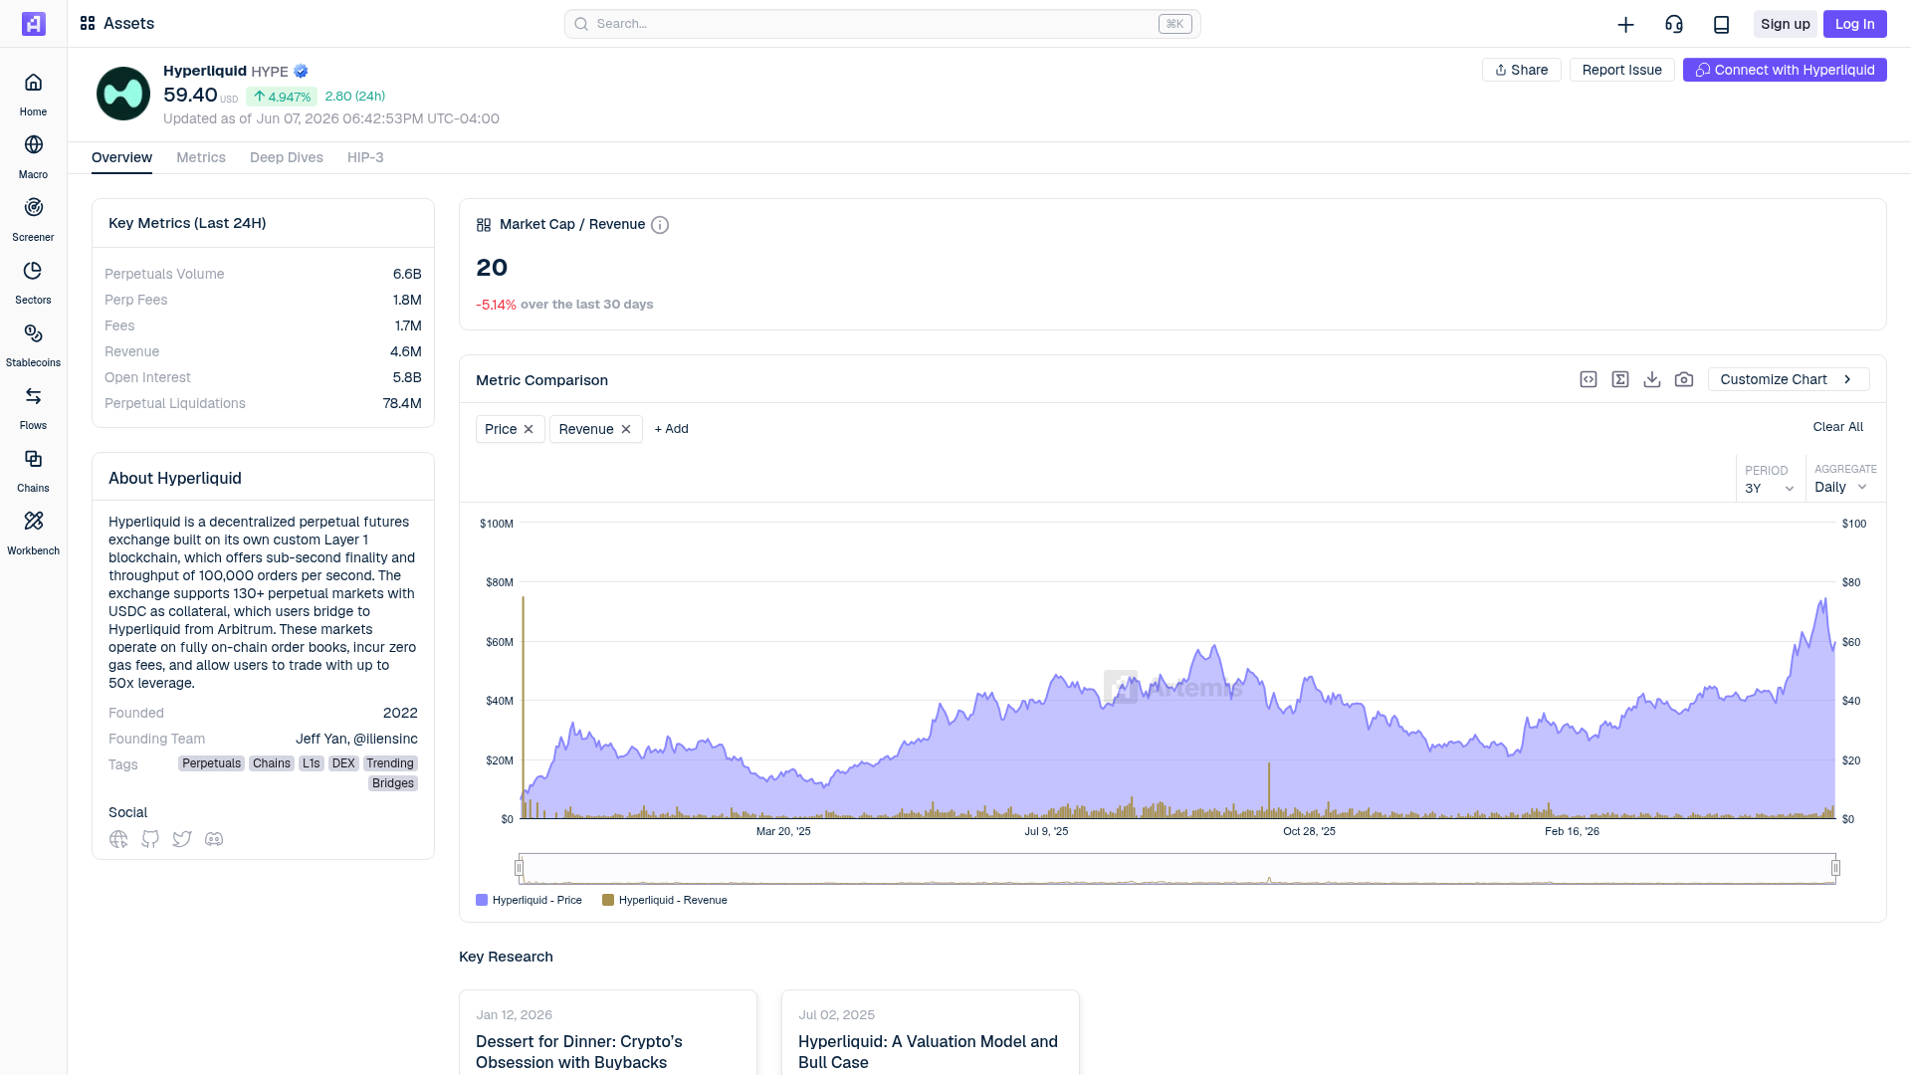
Task: Click Clear All metrics
Action: click(x=1837, y=427)
